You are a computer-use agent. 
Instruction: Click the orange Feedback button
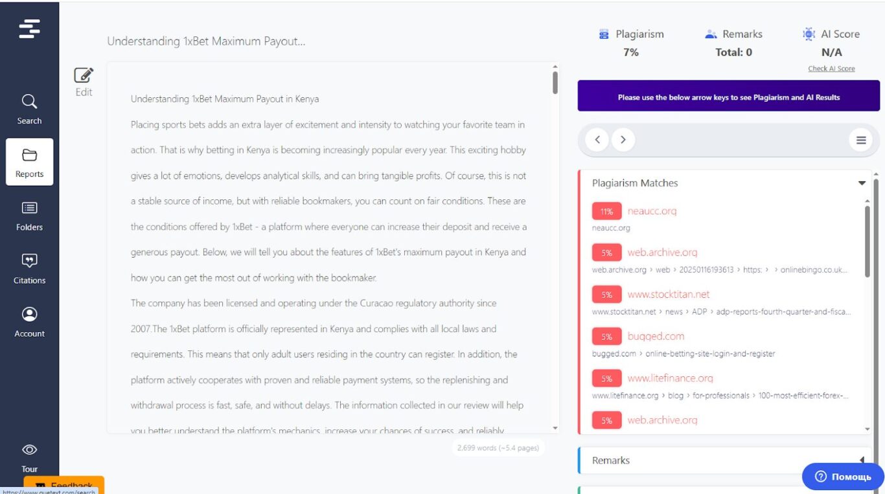pyautogui.click(x=63, y=485)
